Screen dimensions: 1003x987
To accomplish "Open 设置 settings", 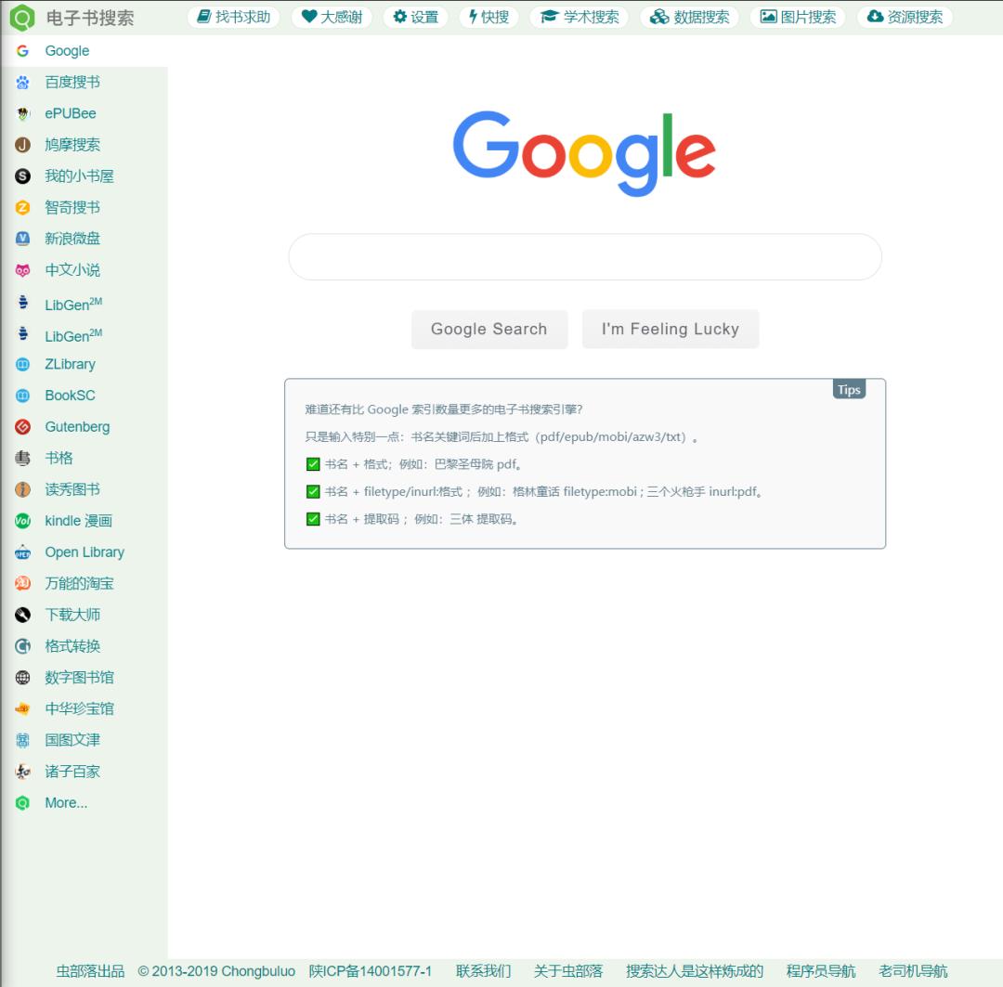I will (x=416, y=17).
